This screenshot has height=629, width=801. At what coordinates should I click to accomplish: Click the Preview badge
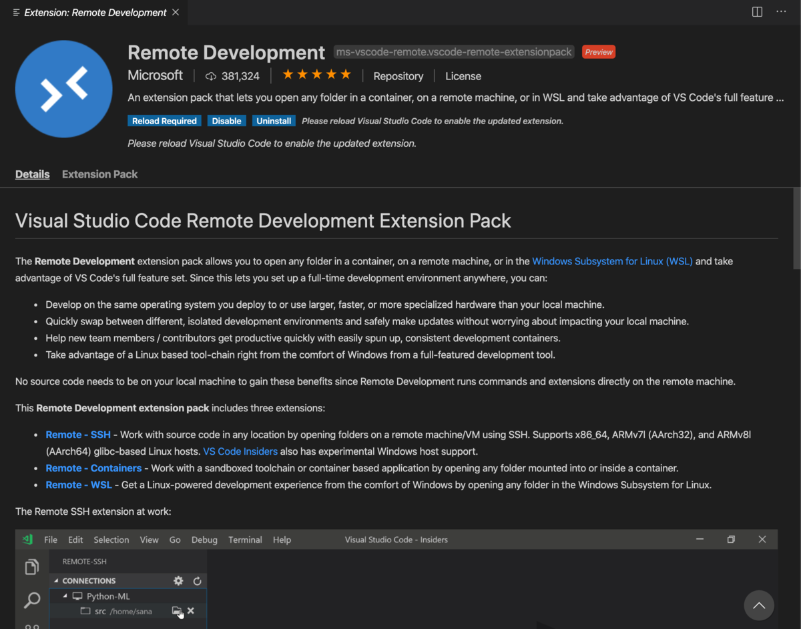tap(599, 52)
